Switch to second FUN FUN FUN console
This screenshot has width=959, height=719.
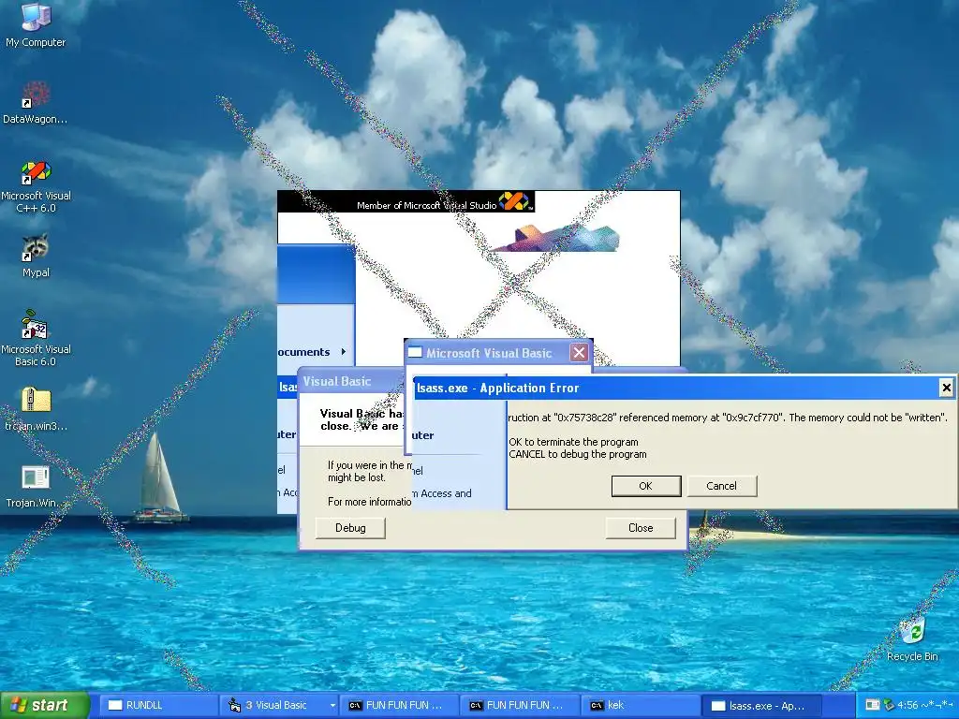(x=520, y=706)
